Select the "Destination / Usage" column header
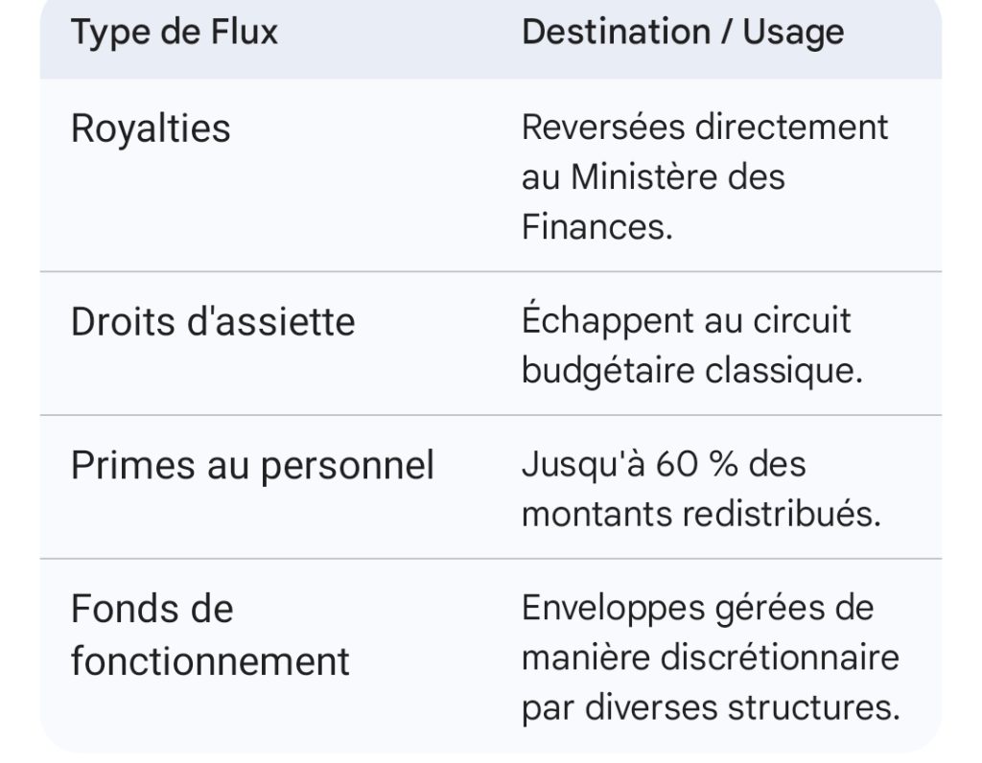 click(x=682, y=33)
